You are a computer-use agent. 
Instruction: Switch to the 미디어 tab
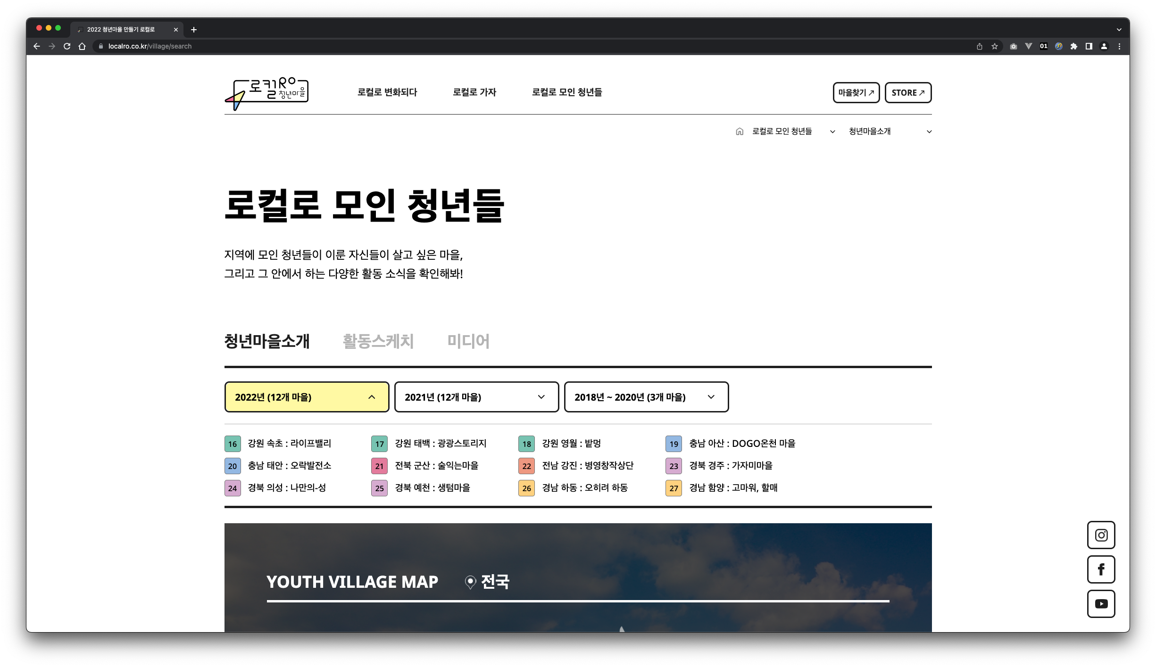(x=468, y=341)
